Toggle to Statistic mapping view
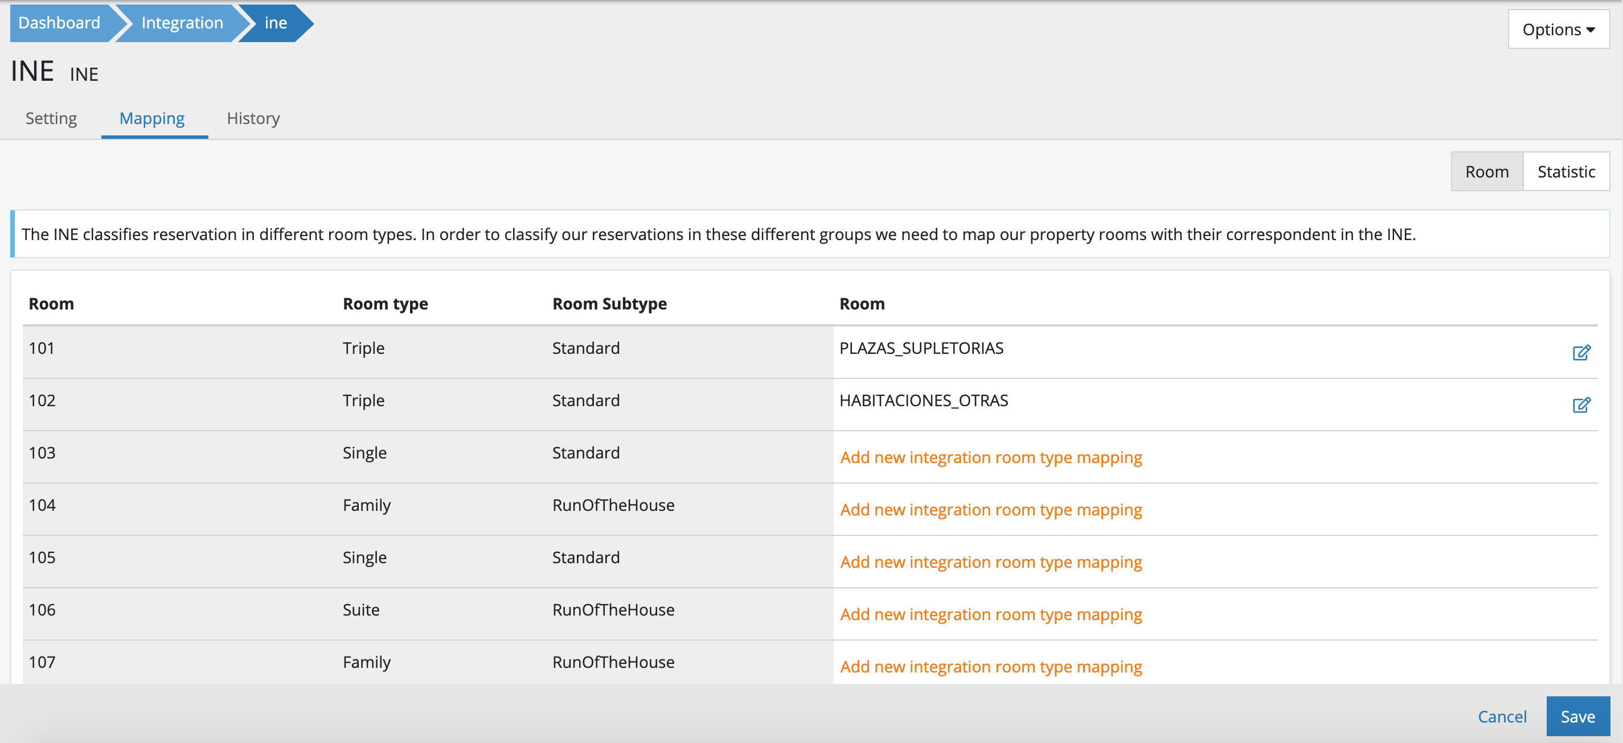This screenshot has width=1623, height=743. coord(1565,171)
